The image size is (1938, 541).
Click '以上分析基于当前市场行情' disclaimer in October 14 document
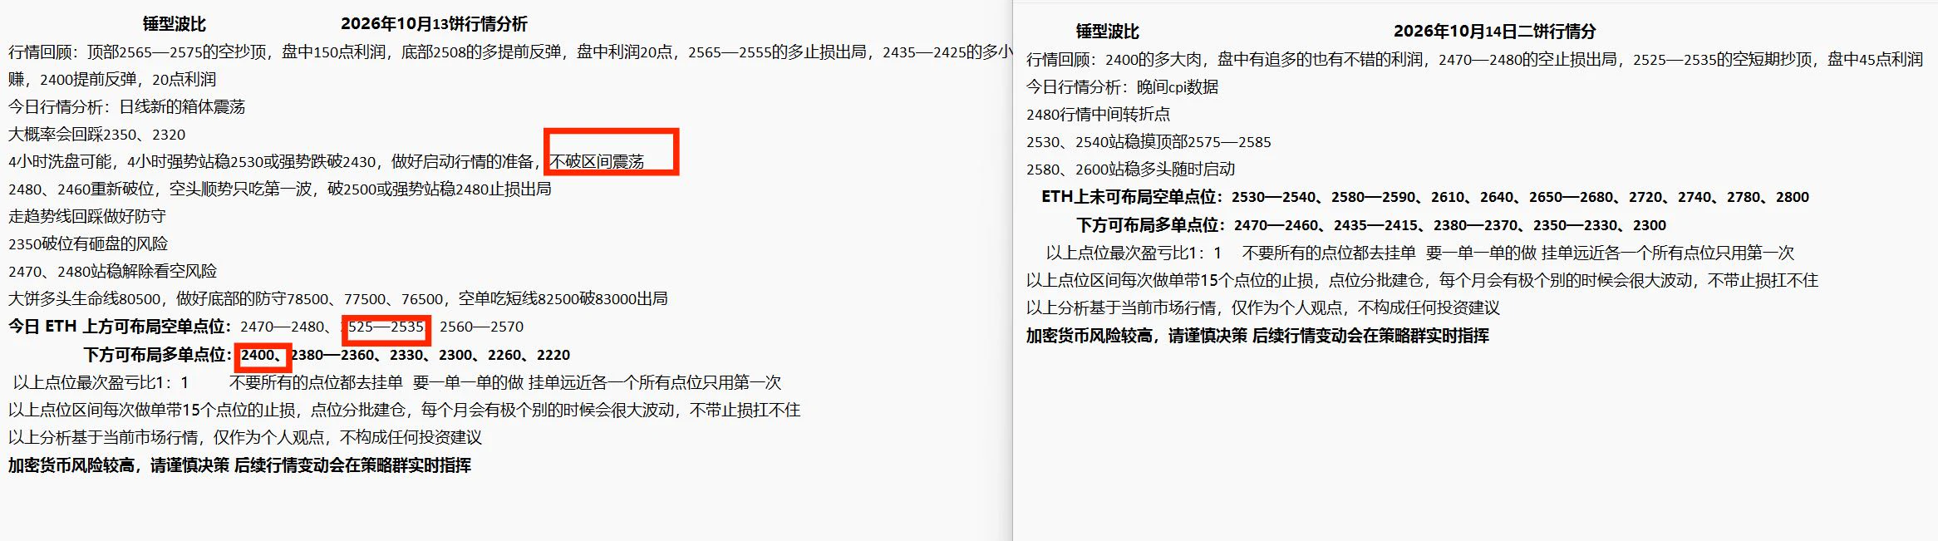[x=1262, y=307]
